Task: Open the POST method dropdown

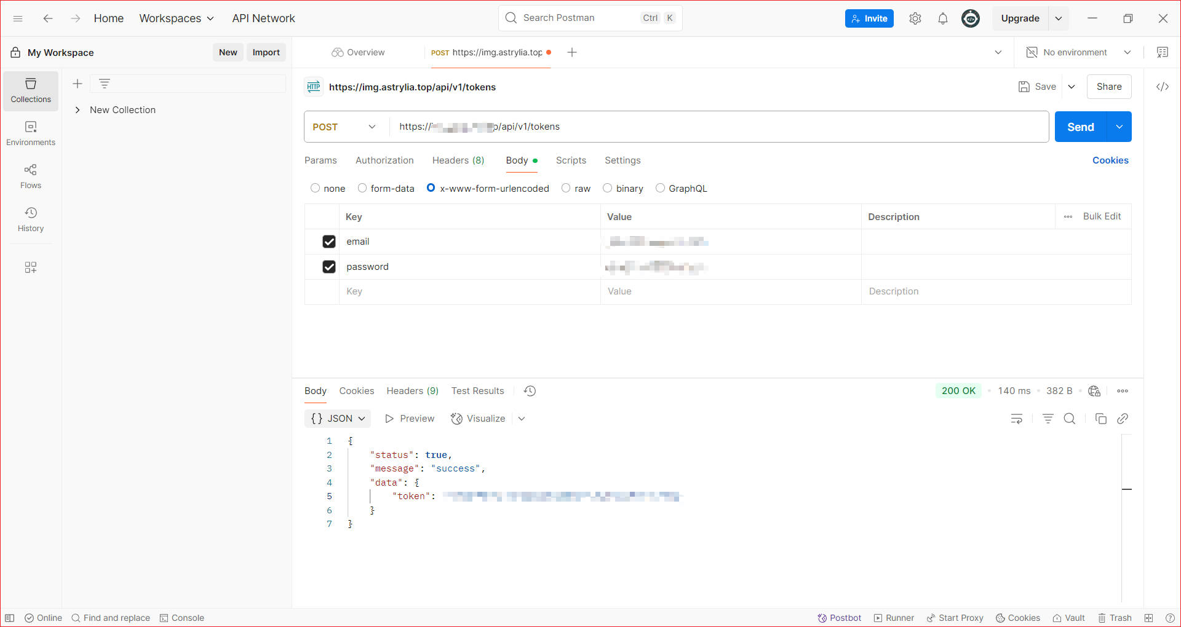Action: tap(344, 127)
